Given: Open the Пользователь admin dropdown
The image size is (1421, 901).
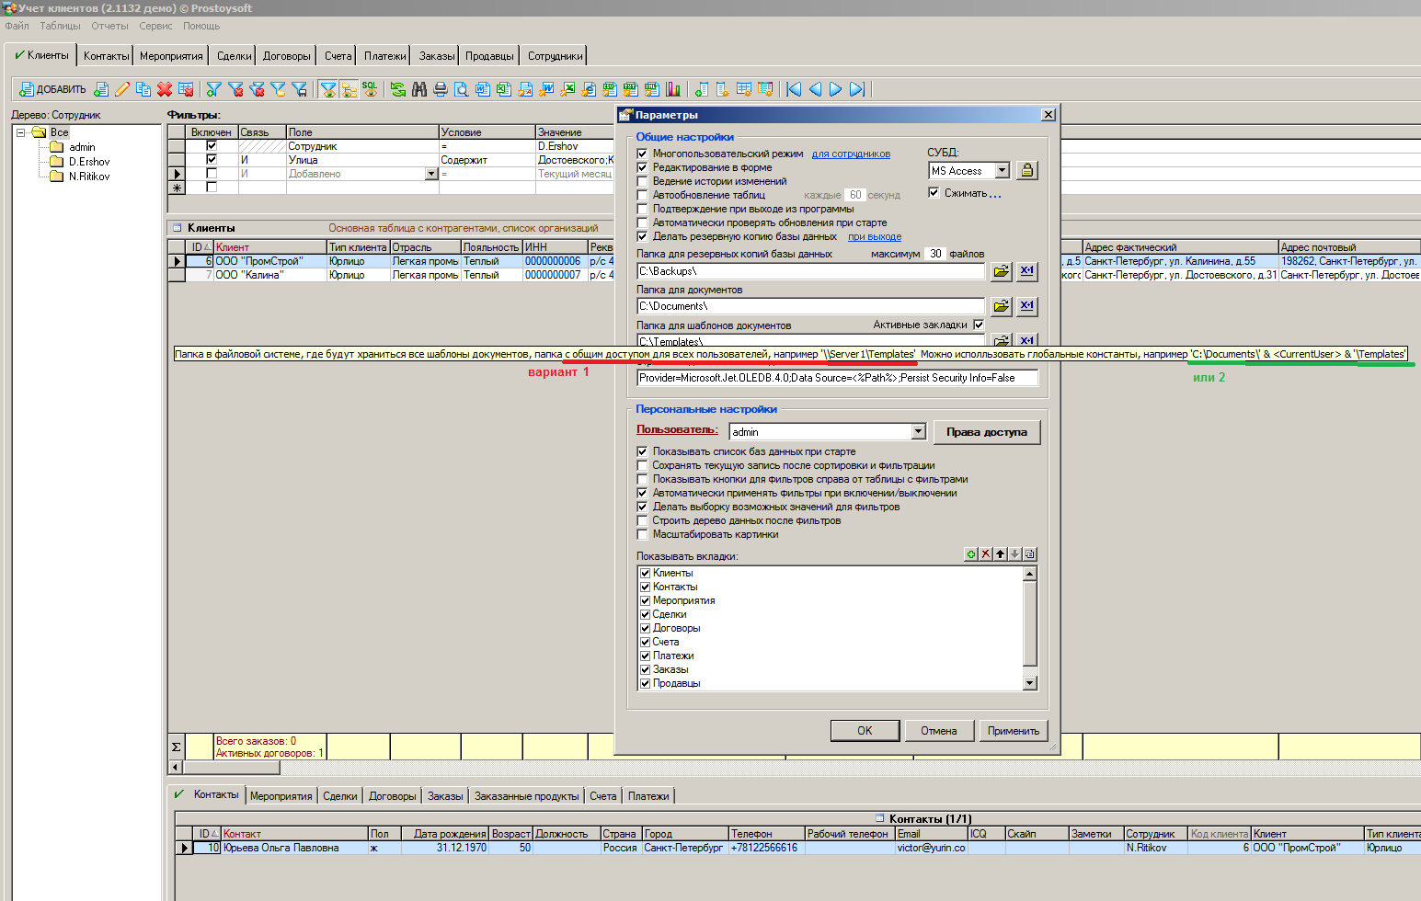Looking at the screenshot, I should tap(918, 432).
